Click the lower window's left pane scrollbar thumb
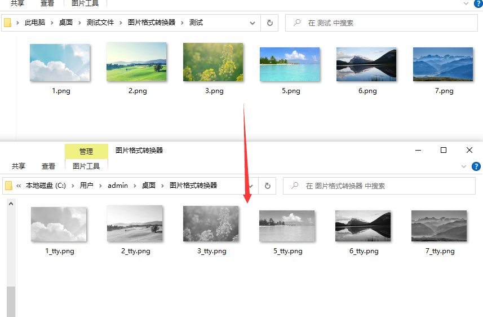 pyautogui.click(x=11, y=302)
